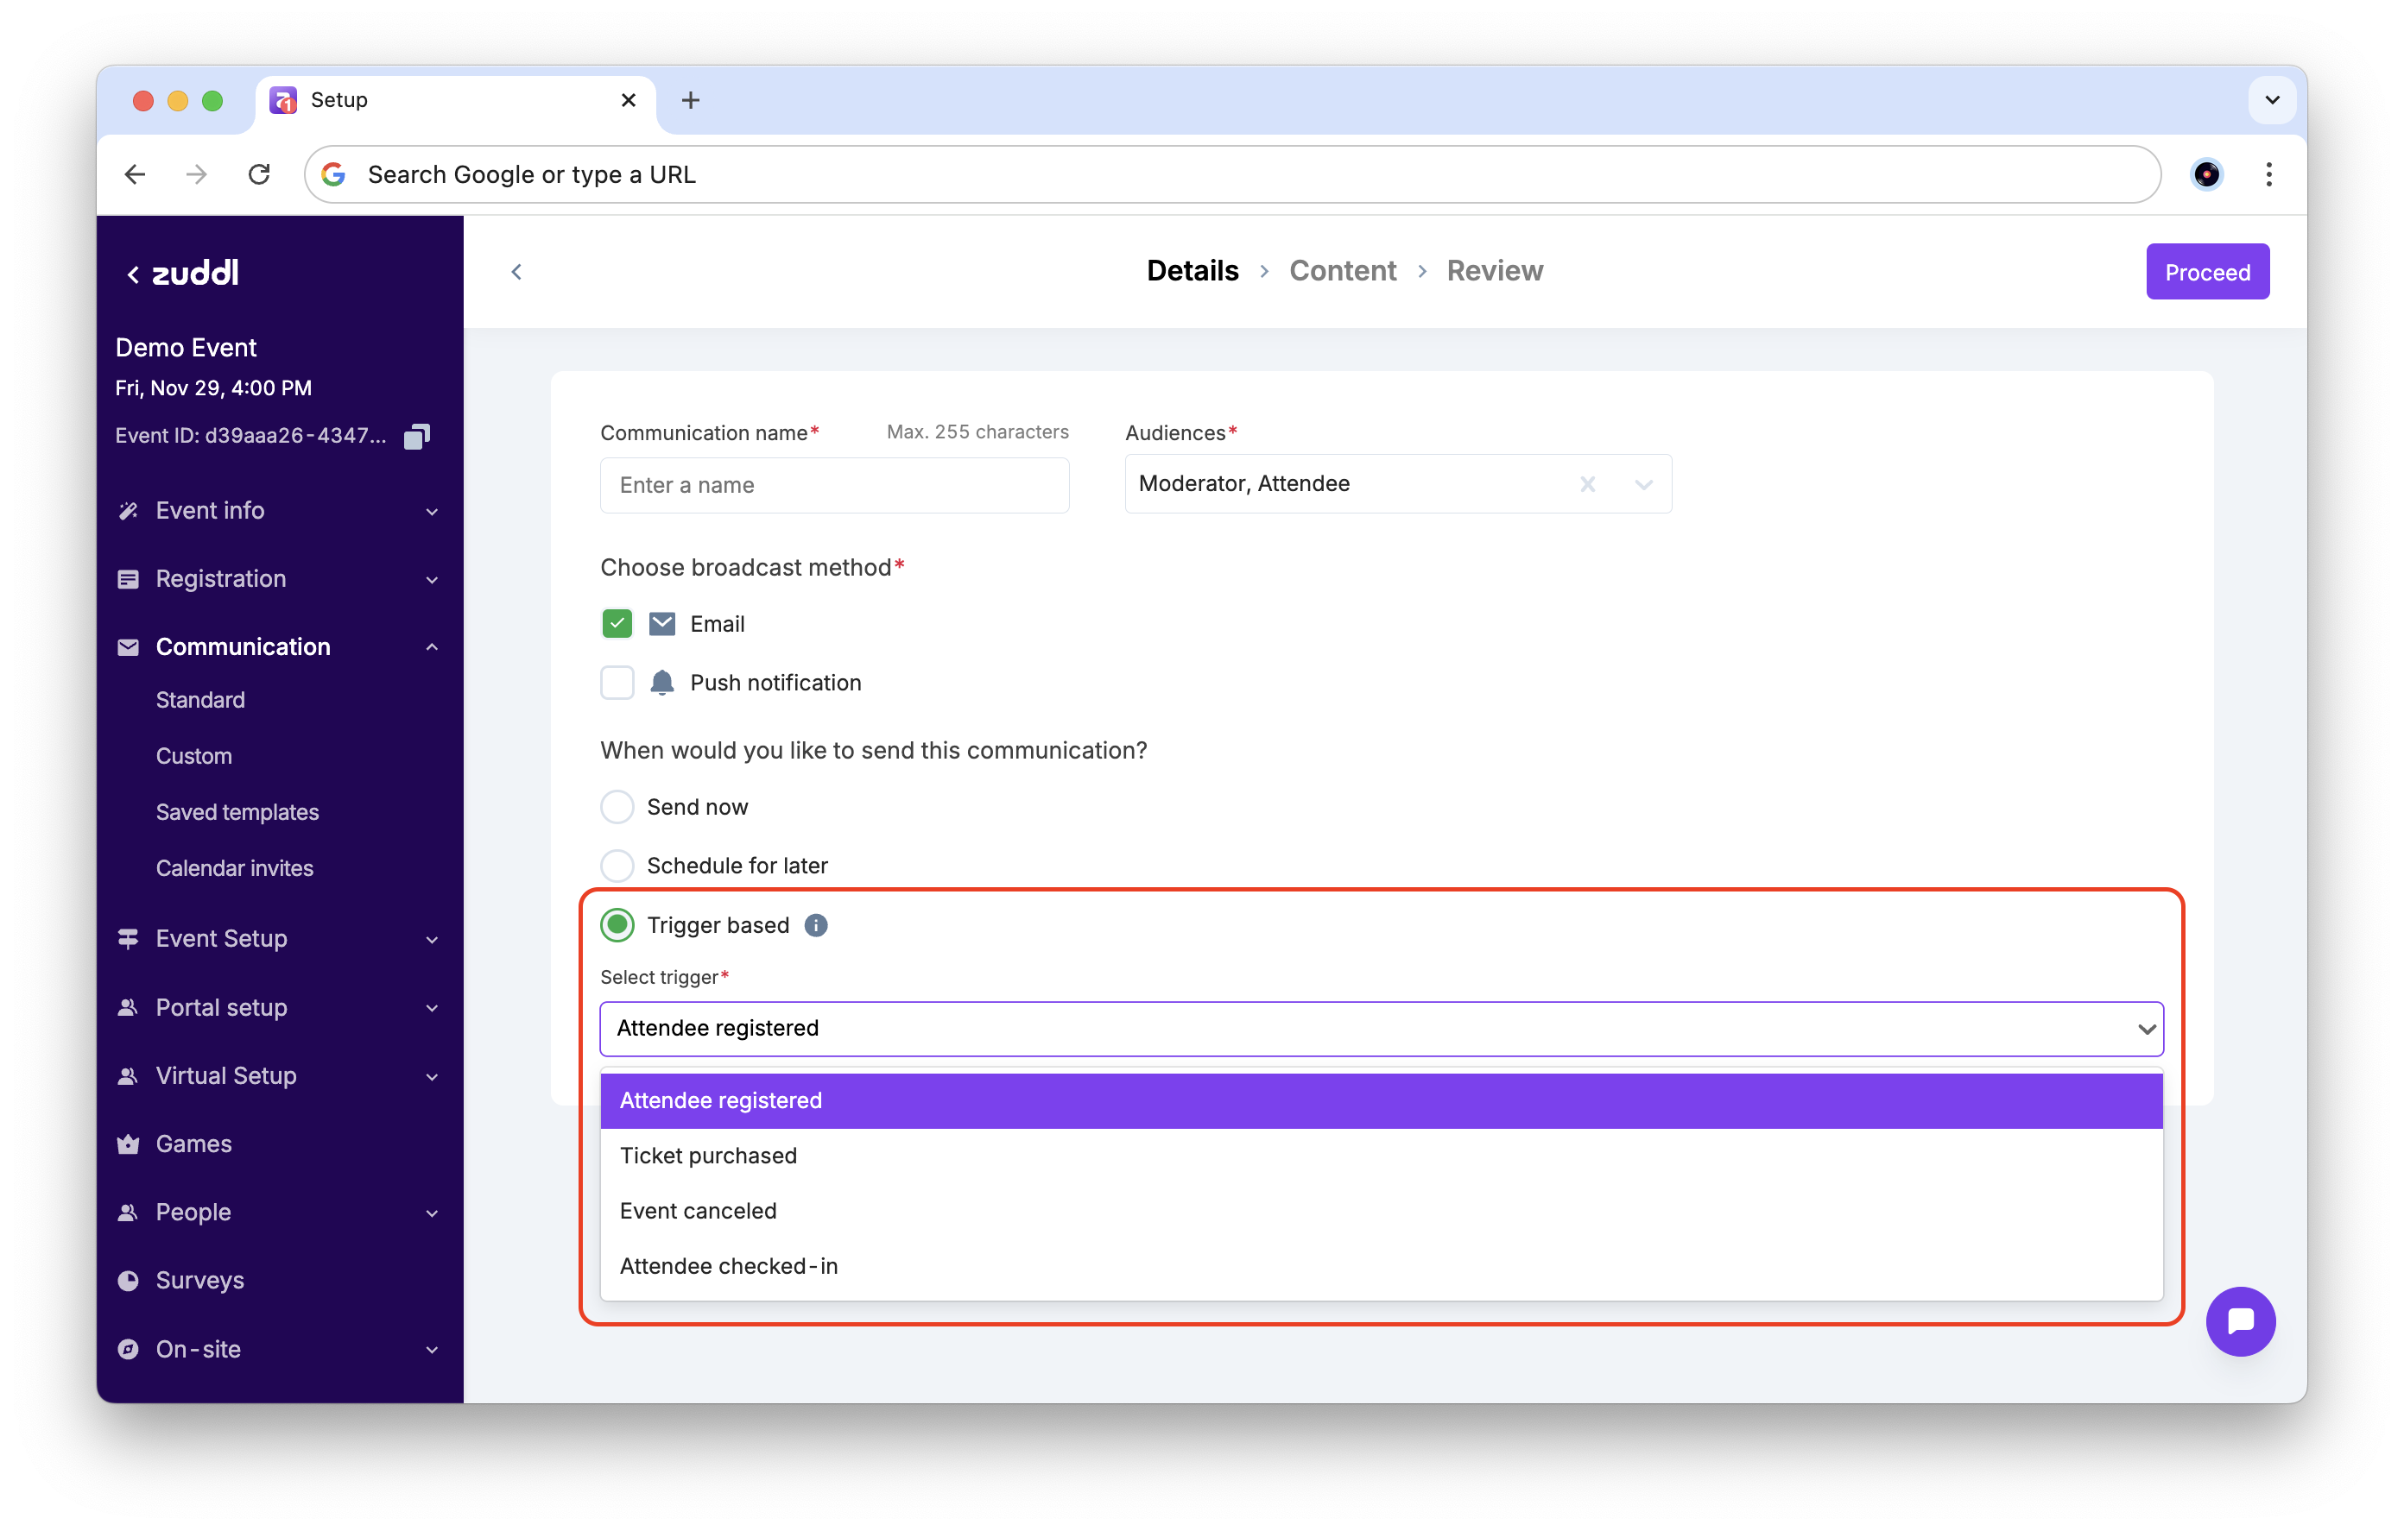
Task: Select Ticket purchased trigger option
Action: (x=708, y=1155)
